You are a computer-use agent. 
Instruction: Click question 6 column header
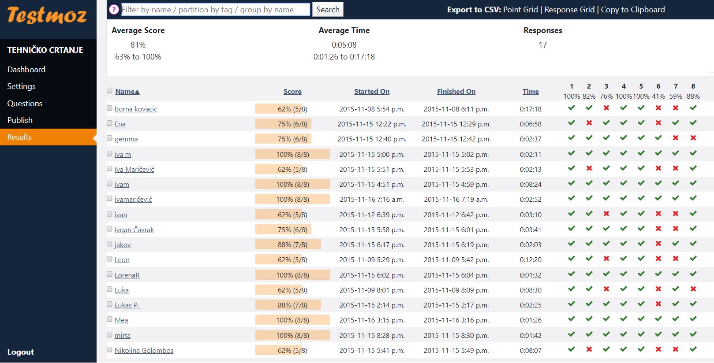[x=658, y=86]
